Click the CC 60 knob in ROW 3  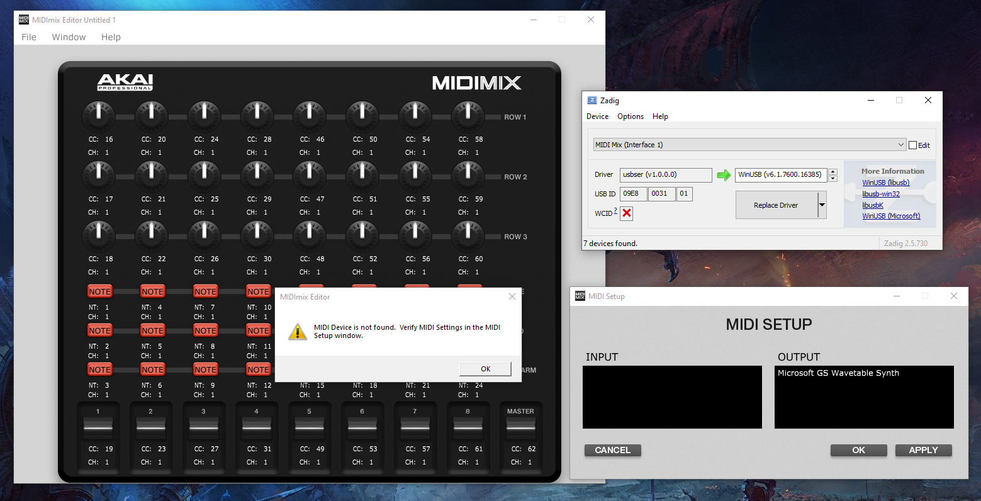tap(468, 235)
